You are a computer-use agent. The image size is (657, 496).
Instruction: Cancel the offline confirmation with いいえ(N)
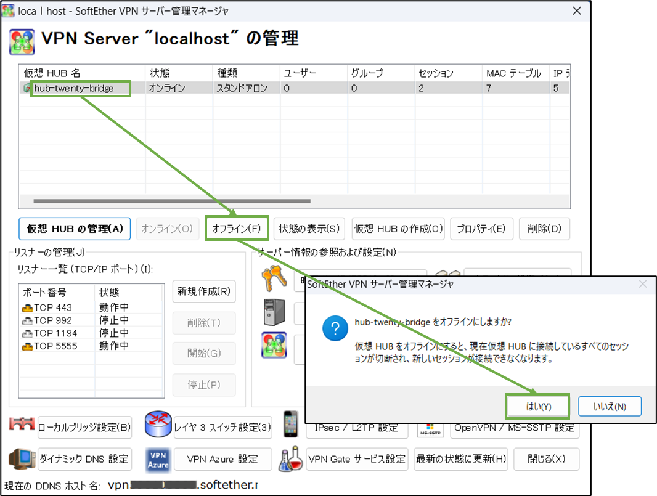pos(610,406)
